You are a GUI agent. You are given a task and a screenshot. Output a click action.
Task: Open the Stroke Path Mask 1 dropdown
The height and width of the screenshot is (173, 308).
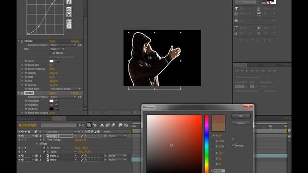pyautogui.click(x=57, y=49)
